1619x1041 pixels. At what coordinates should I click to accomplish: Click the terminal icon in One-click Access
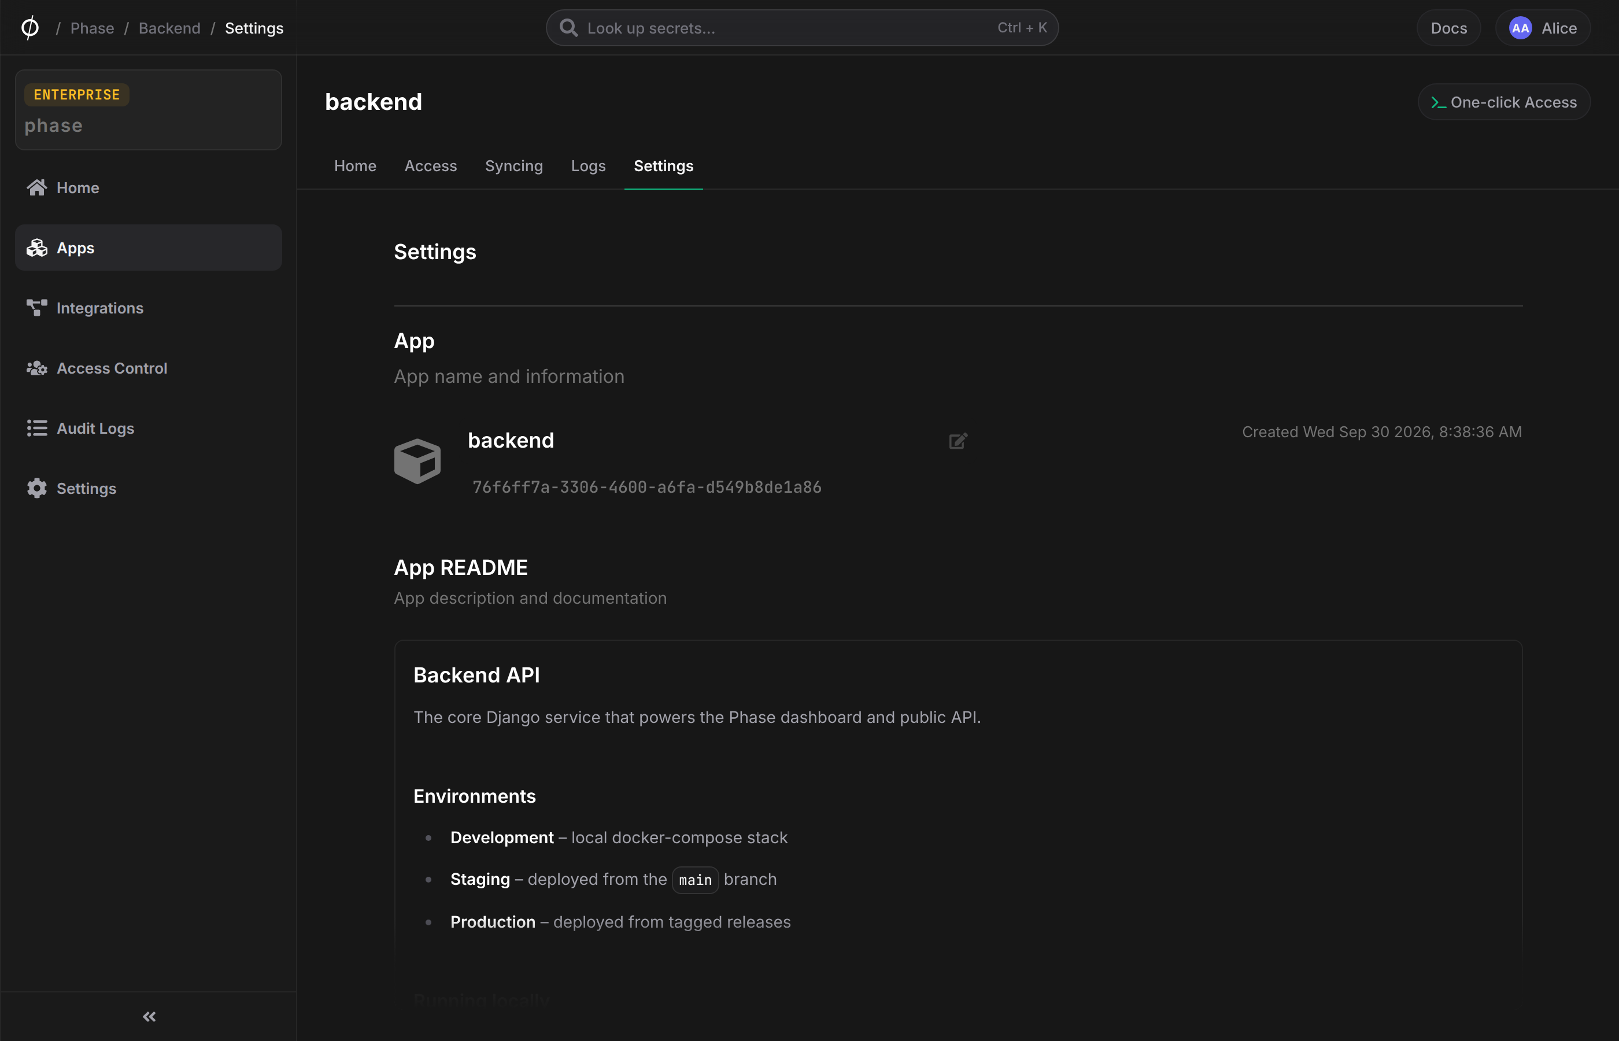tap(1438, 102)
